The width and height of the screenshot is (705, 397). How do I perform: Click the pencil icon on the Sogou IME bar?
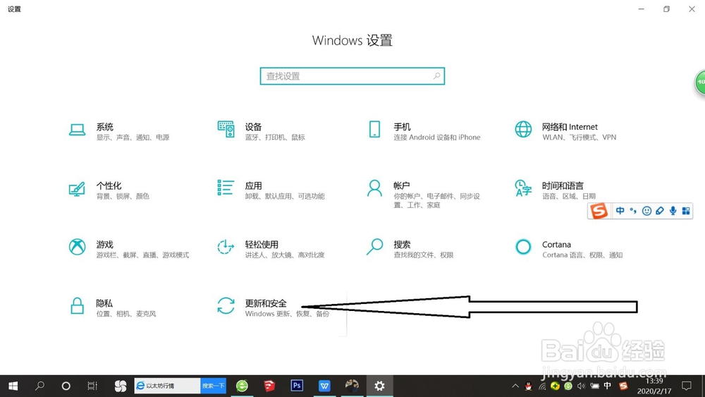pyautogui.click(x=660, y=211)
